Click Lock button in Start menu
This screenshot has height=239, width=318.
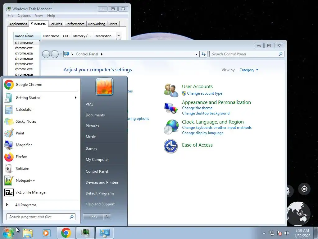[93, 217]
